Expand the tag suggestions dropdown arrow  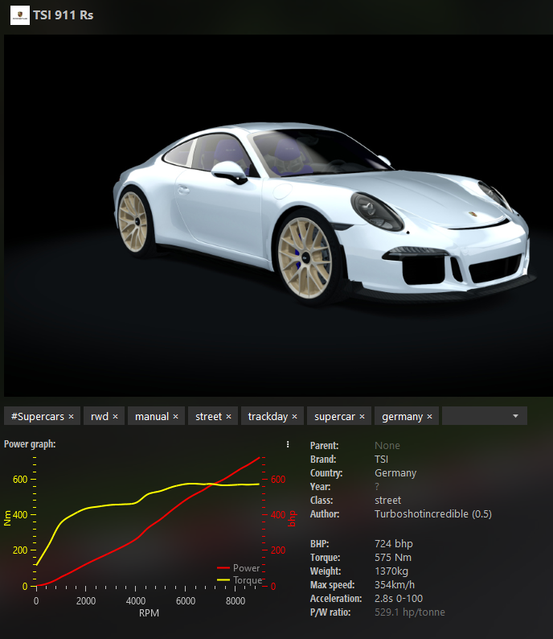coord(514,416)
